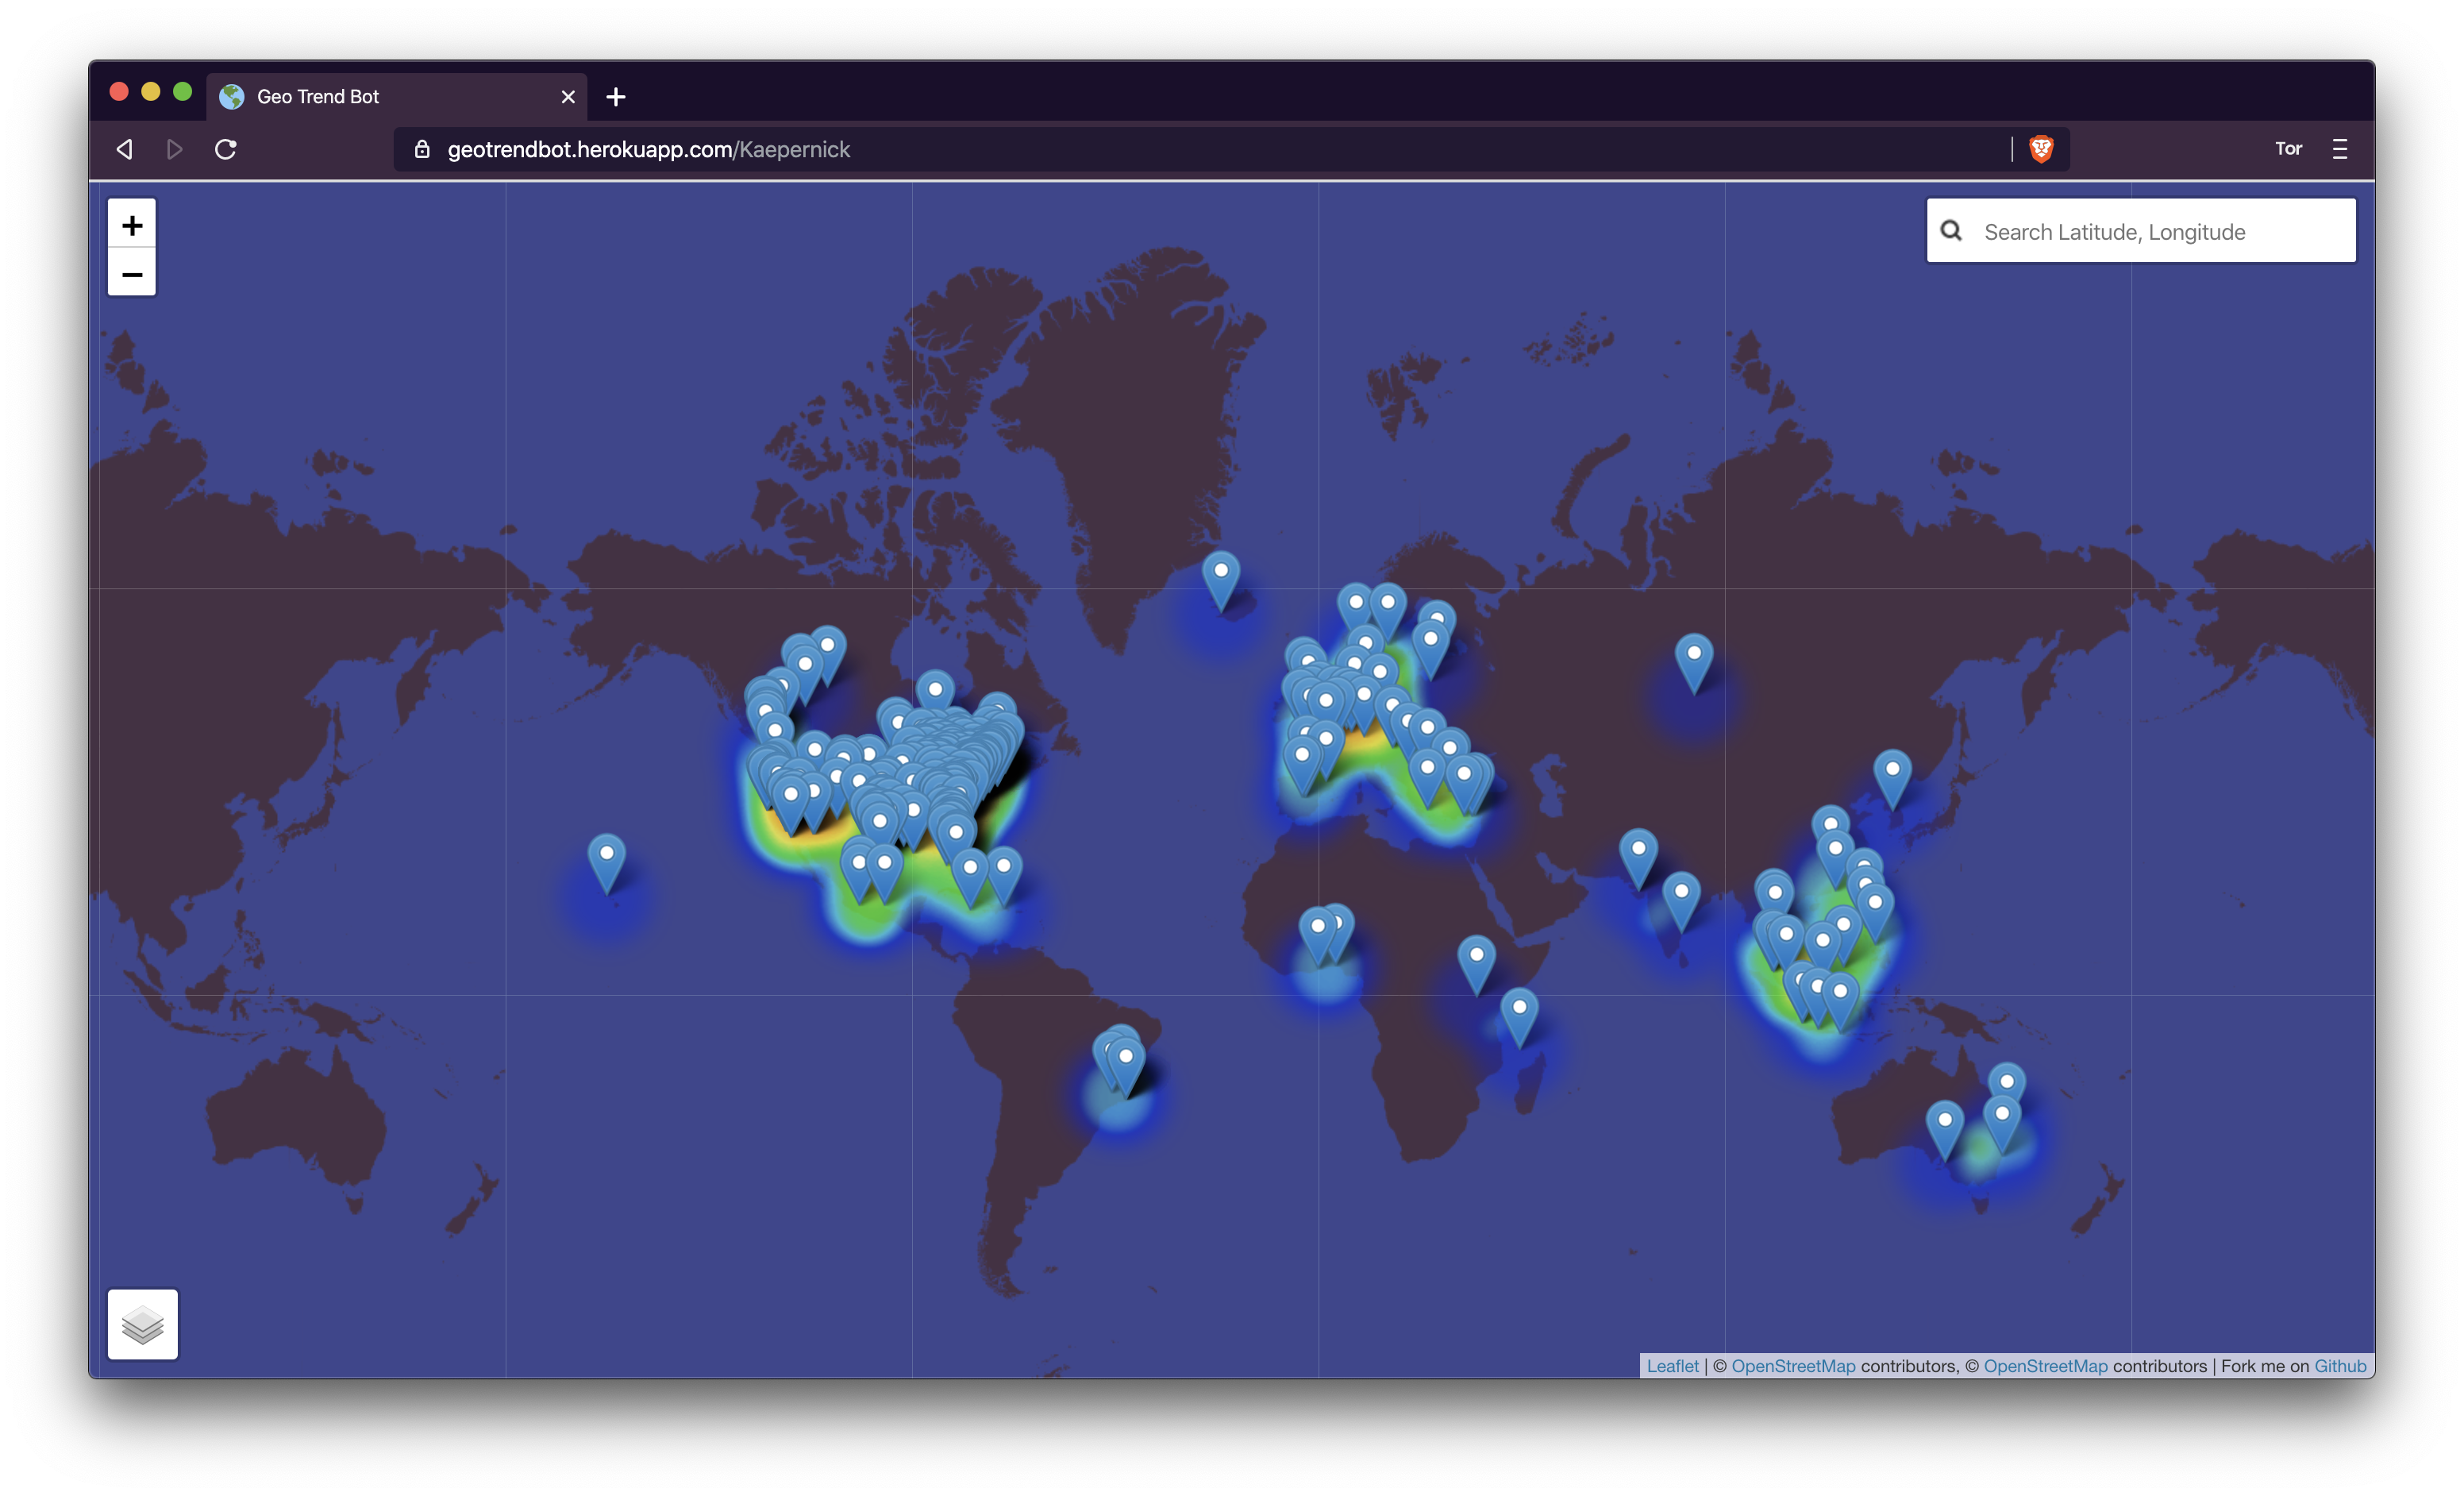Click the padlock site info icon
Viewport: 2464px width, 1496px height.
422,149
